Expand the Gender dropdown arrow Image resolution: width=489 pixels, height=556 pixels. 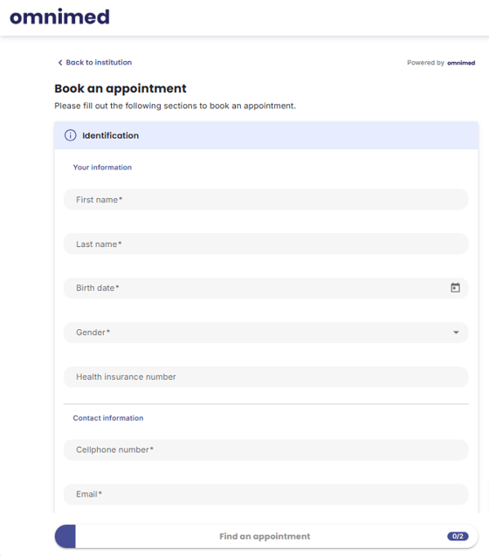456,333
